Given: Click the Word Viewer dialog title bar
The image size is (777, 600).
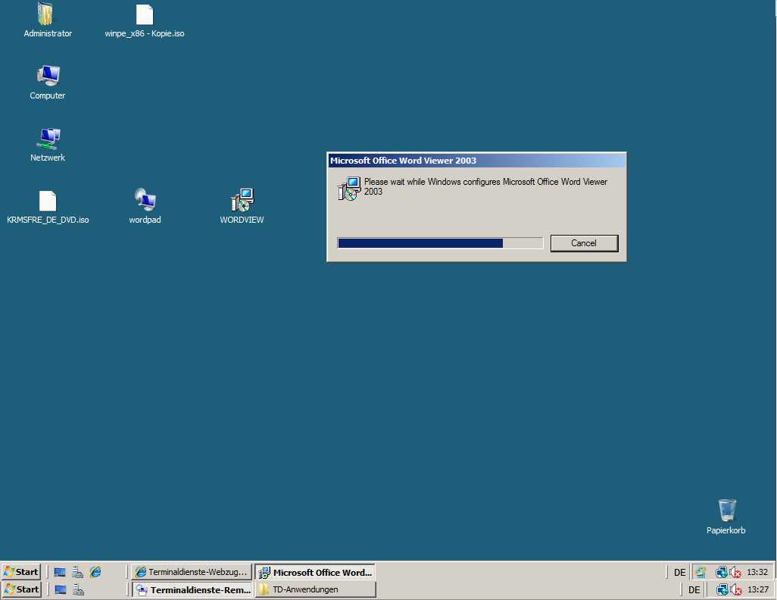Looking at the screenshot, I should click(476, 160).
